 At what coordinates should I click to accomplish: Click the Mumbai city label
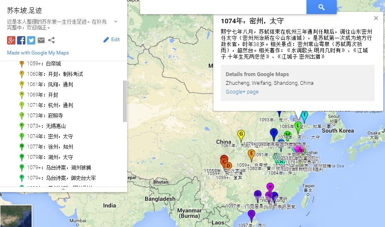pos(78,221)
